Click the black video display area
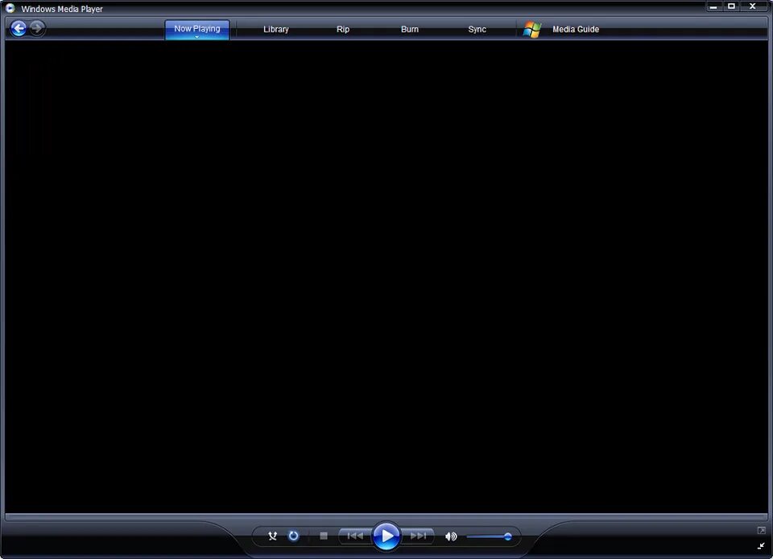The image size is (773, 559). pyautogui.click(x=386, y=277)
